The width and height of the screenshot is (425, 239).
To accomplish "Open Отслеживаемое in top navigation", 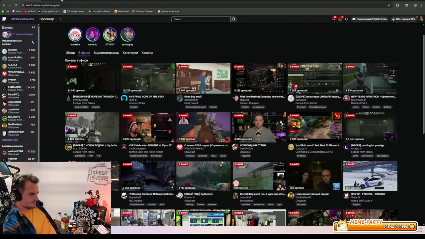I will tap(22, 19).
